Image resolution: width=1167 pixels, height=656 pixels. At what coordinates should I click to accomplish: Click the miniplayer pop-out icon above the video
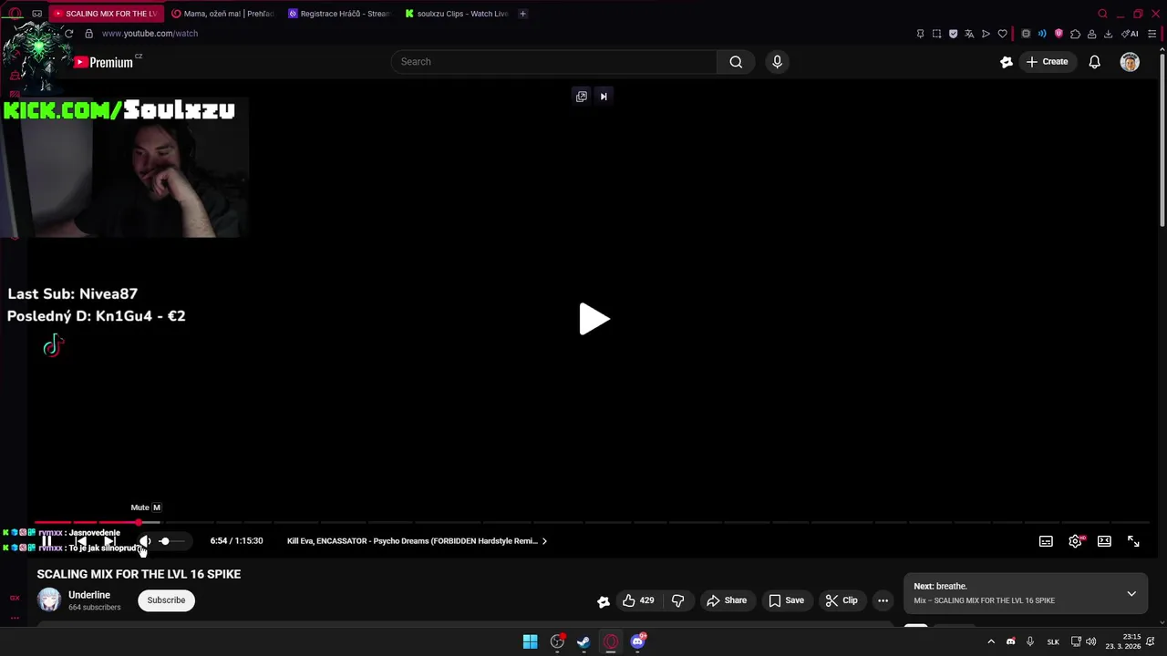tap(582, 97)
